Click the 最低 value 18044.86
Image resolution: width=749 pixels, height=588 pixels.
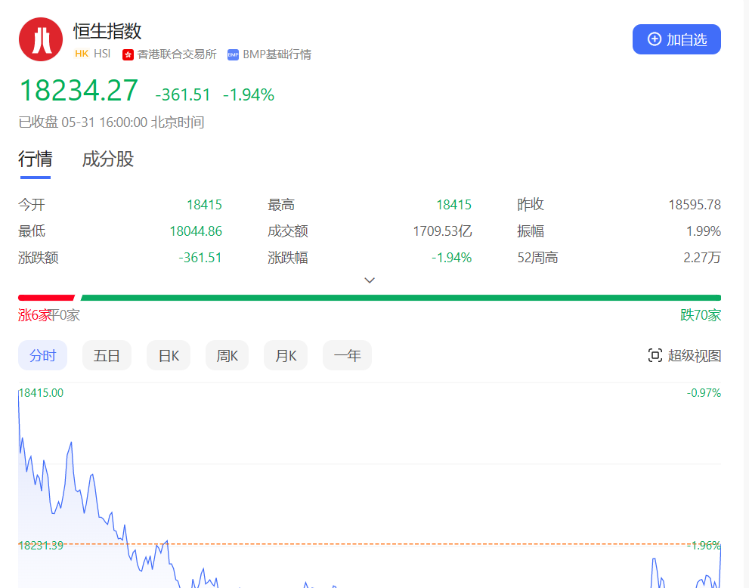[196, 231]
